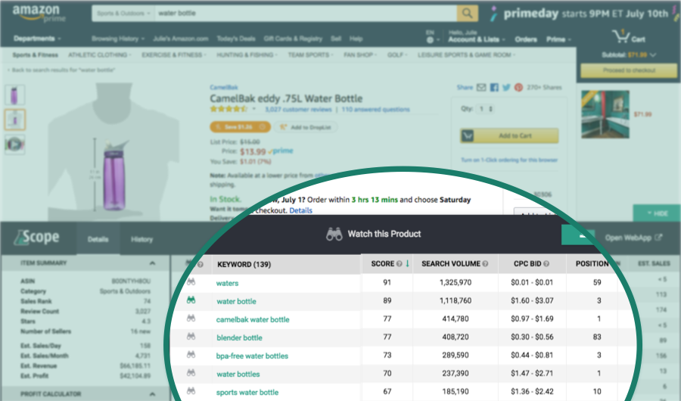Toggle watch binoculars for 'blender bottle'
The height and width of the screenshot is (401, 681).
(191, 337)
